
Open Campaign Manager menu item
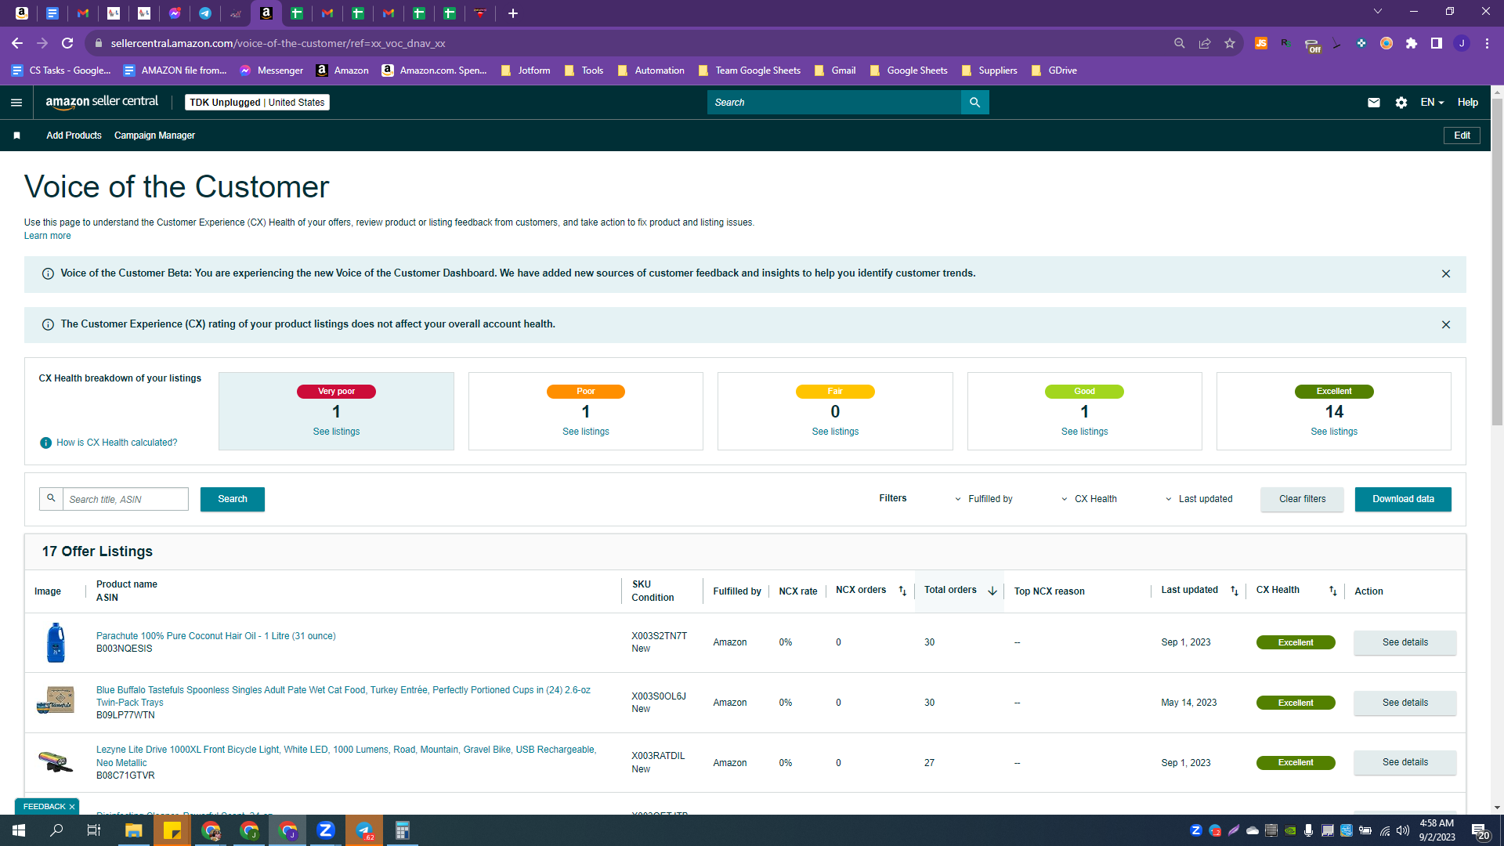154,136
